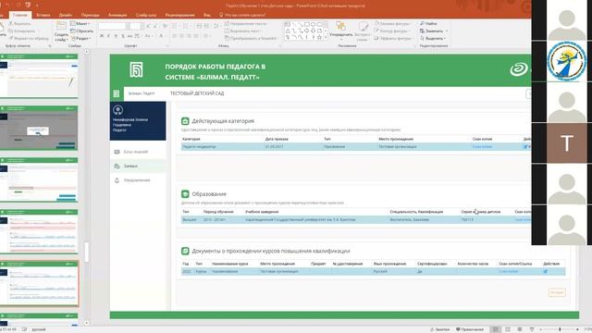Image resolution: width=592 pixels, height=333 pixels.
Task: Select the fourth slide thumbnail with red rows
Action: [39, 231]
